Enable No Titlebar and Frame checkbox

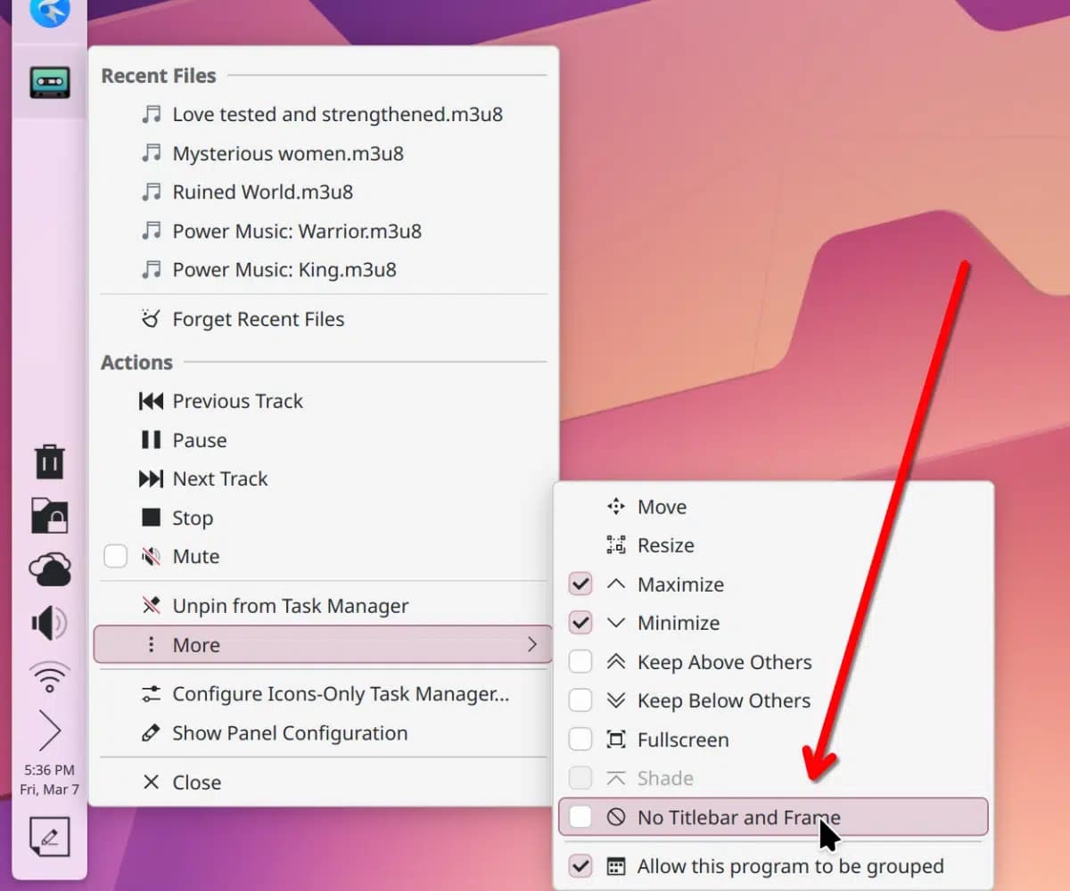580,817
